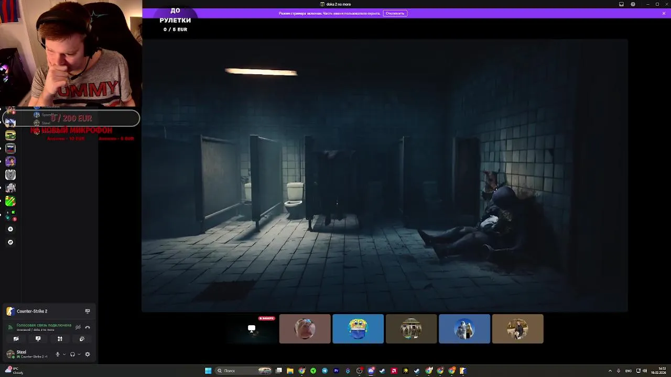Deafen headphones in user panel
671x377 pixels.
click(x=73, y=354)
